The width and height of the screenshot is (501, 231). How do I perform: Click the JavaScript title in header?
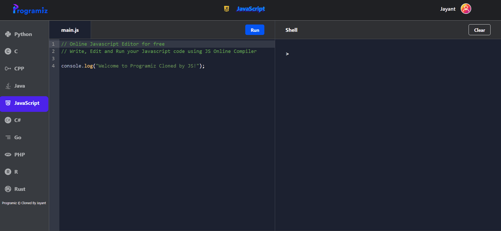click(251, 9)
